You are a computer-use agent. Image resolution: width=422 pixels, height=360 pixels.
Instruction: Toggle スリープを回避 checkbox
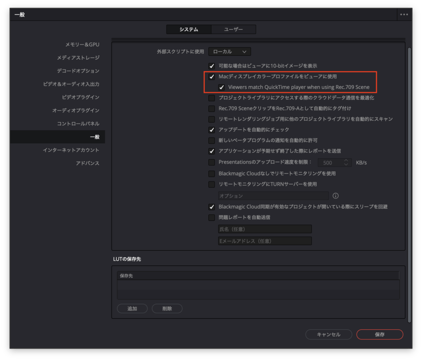click(x=212, y=207)
